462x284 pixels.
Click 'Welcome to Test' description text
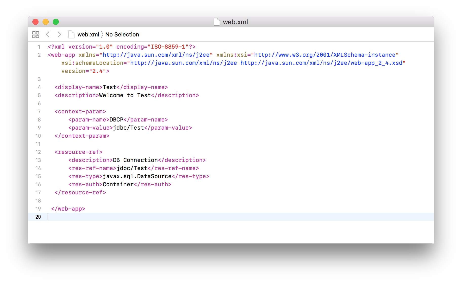click(125, 95)
